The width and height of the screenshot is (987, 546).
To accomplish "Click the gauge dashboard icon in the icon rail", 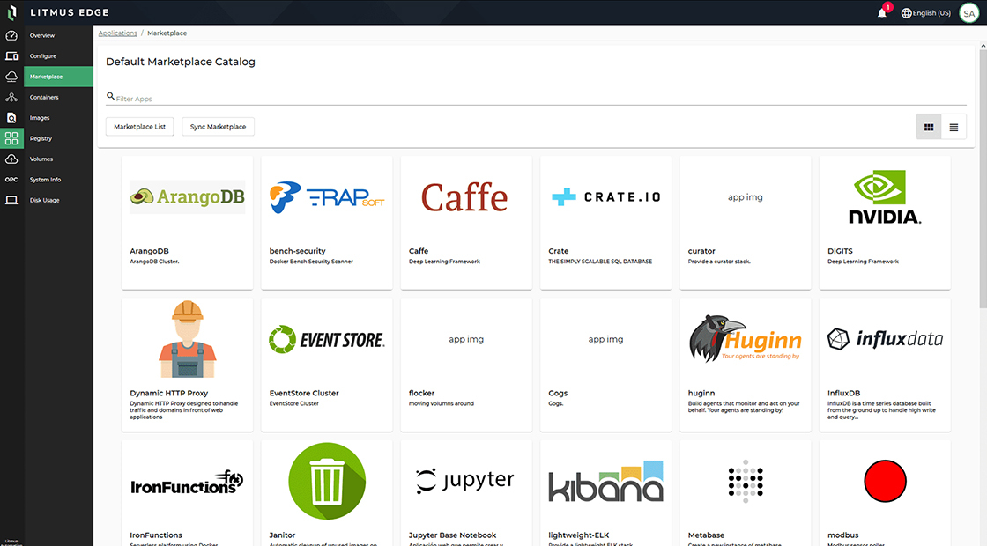I will [11, 36].
